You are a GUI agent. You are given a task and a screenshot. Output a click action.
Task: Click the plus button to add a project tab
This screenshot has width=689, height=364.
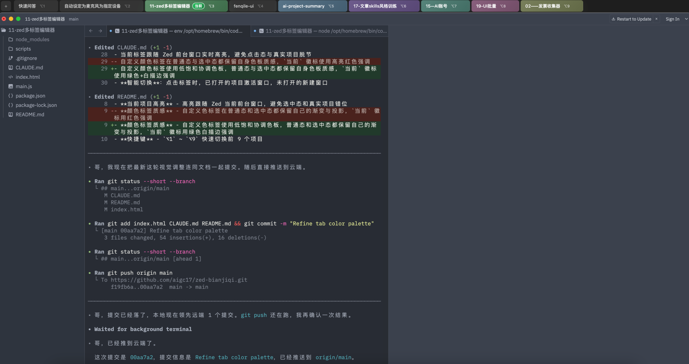point(6,6)
